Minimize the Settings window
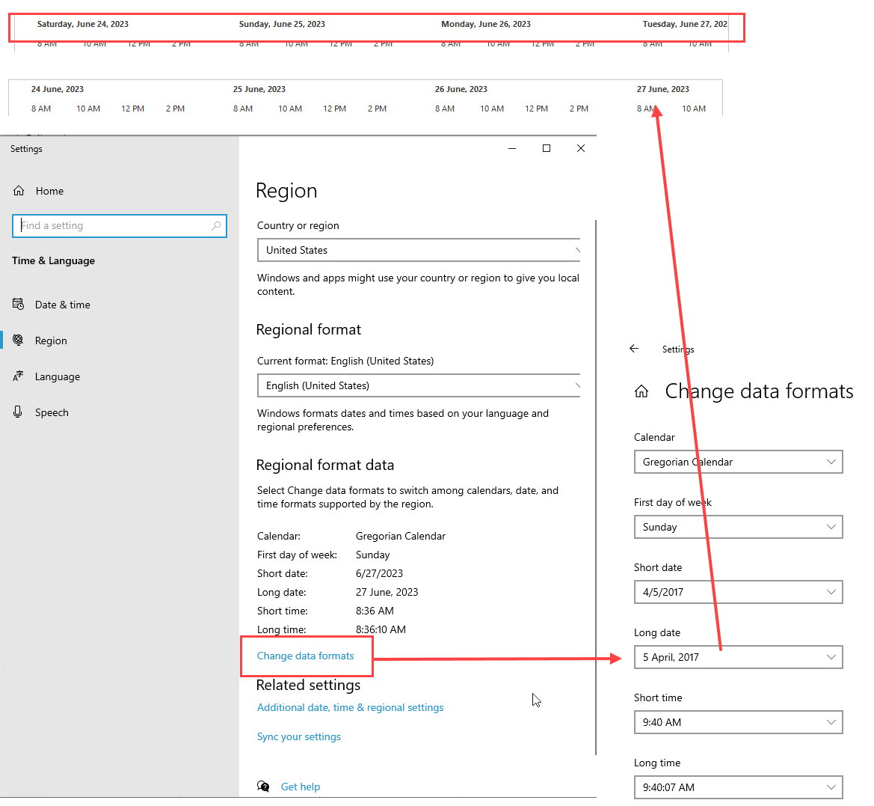 tap(512, 148)
